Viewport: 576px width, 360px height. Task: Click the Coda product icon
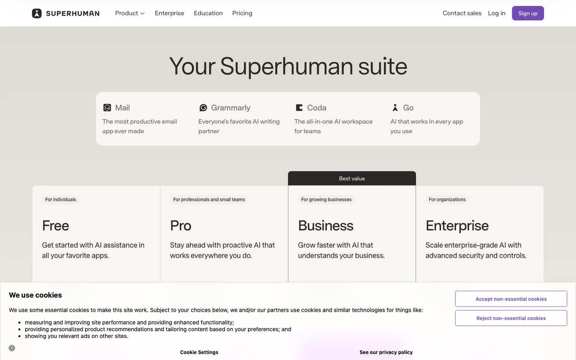pyautogui.click(x=299, y=108)
